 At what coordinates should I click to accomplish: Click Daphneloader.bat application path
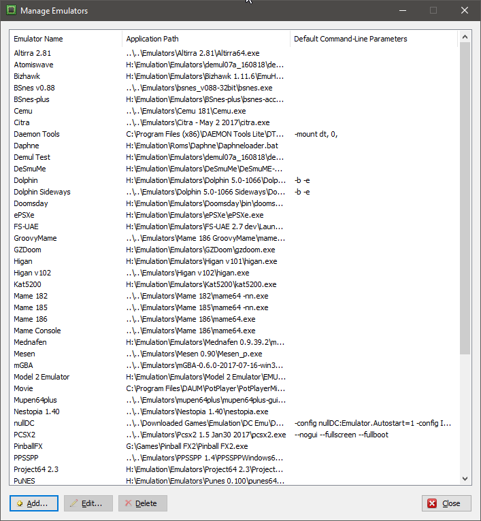202,146
